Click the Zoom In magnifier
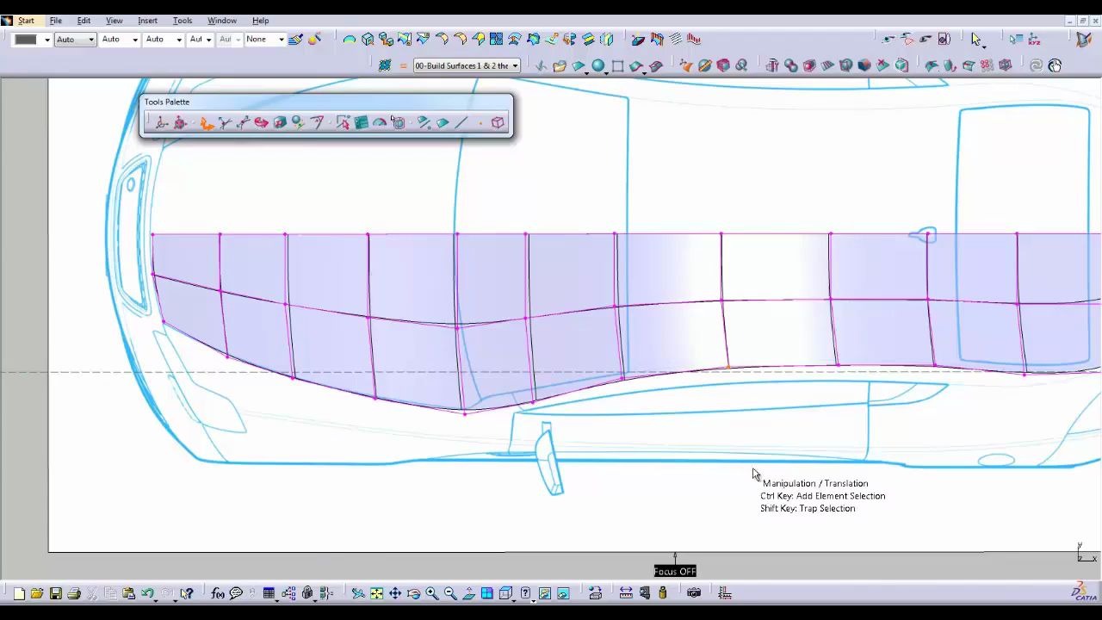This screenshot has height=620, width=1102. 432,593
